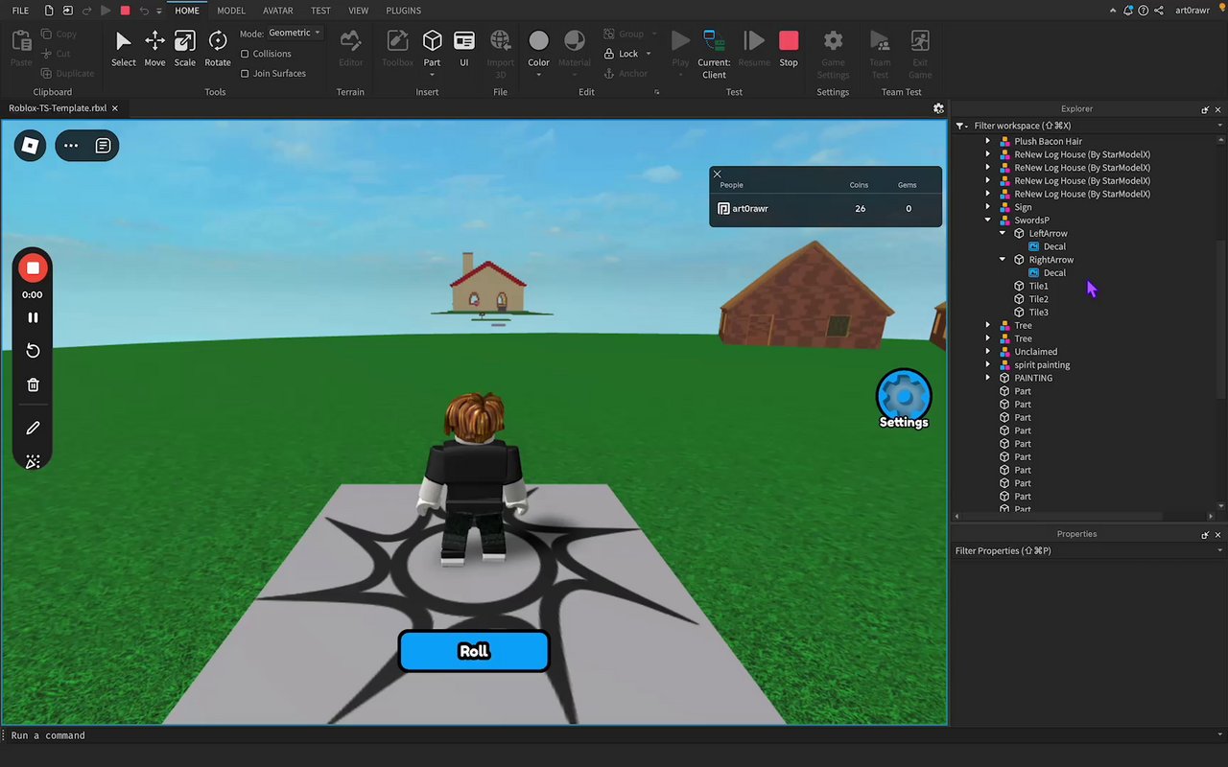Stop the screen recording red button
This screenshot has height=767, width=1228.
pyautogui.click(x=33, y=268)
